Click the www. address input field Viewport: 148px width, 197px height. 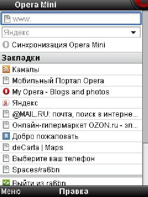(71, 19)
